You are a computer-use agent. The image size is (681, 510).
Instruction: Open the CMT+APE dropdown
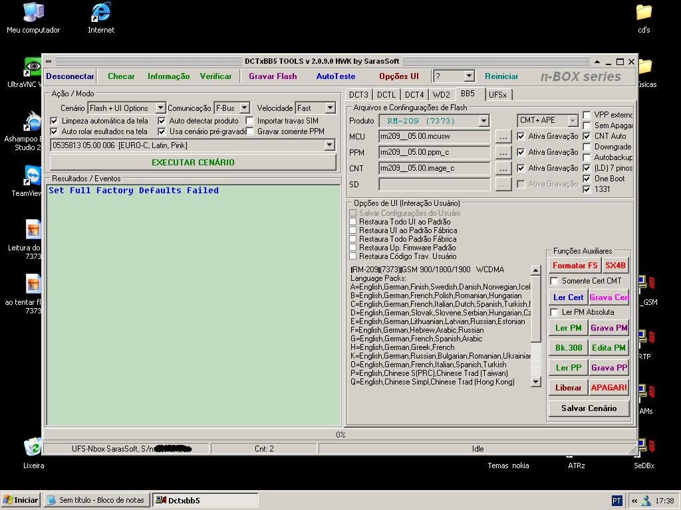point(573,120)
